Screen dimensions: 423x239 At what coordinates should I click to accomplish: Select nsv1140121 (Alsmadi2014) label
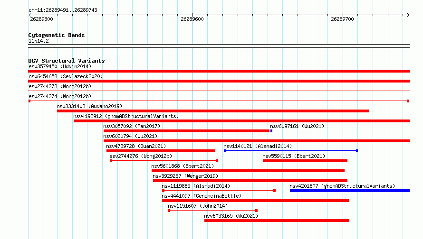pos(258,146)
